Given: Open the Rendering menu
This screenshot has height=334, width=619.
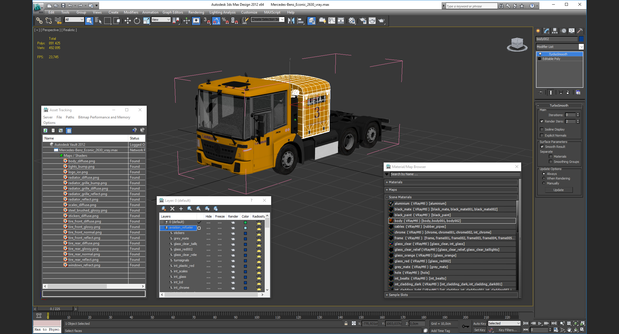Looking at the screenshot, I should pos(196,12).
